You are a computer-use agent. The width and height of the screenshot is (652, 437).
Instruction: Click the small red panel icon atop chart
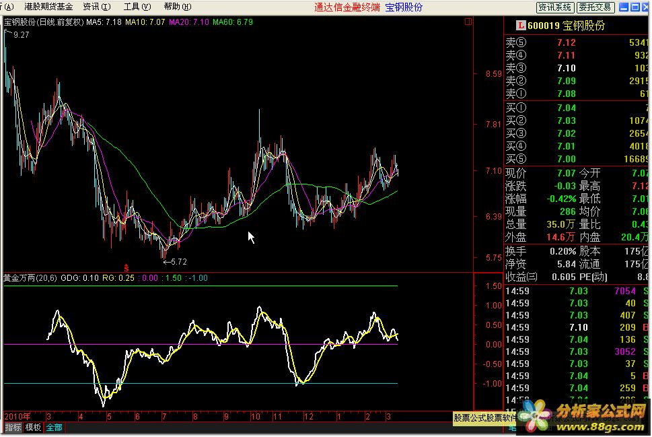tap(468, 22)
